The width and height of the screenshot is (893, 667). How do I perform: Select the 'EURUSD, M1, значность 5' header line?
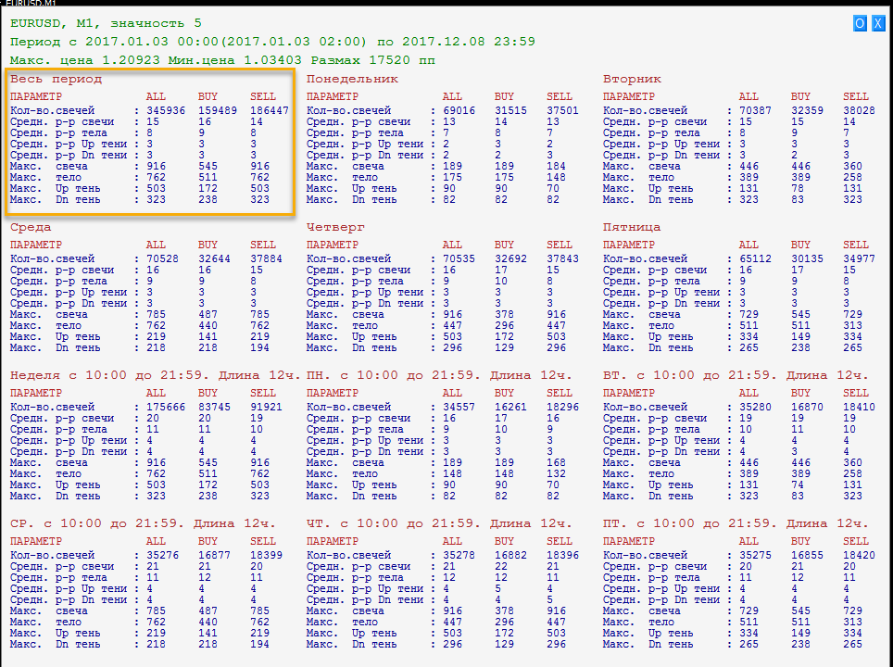[106, 23]
